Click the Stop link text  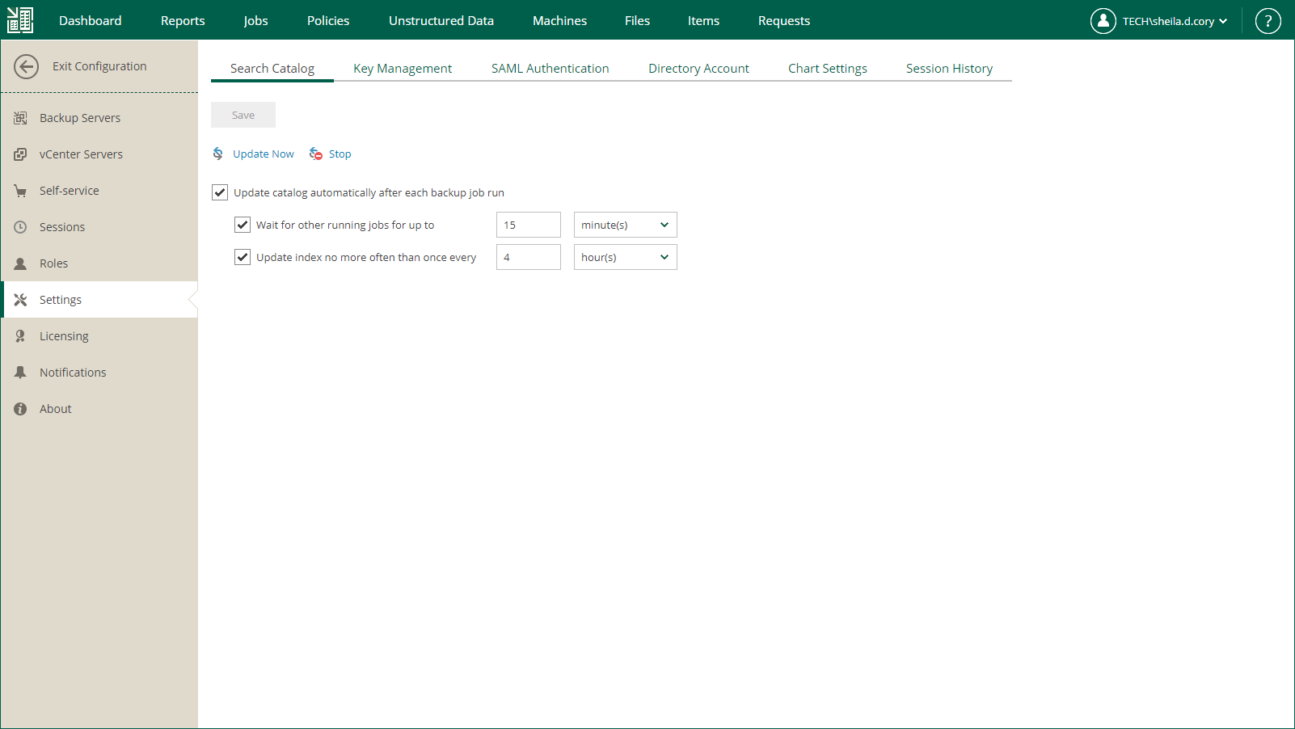point(340,154)
